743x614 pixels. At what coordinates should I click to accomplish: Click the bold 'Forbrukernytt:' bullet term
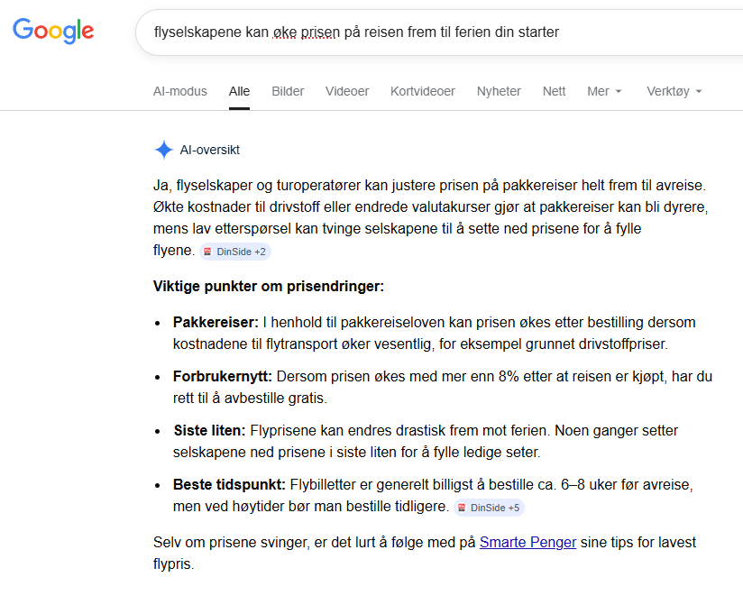222,377
